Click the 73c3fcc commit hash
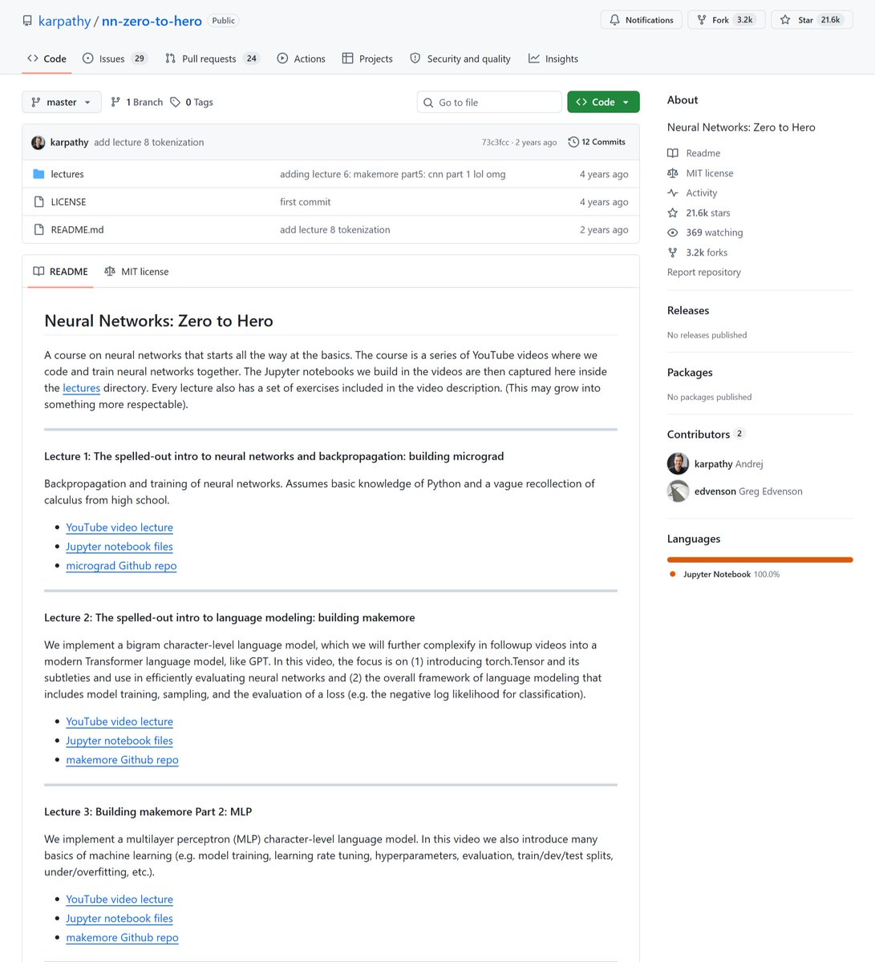The width and height of the screenshot is (875, 962). tap(495, 143)
